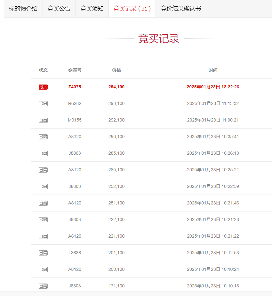Screen dimensions: 272x296
Task: Click the large red 竞买记录 heading
Action: [159, 39]
